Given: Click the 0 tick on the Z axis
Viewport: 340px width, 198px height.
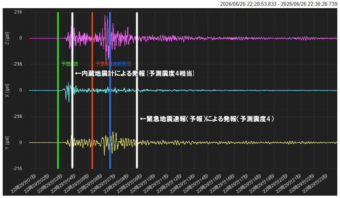Looking at the screenshot, I should 21,38.
